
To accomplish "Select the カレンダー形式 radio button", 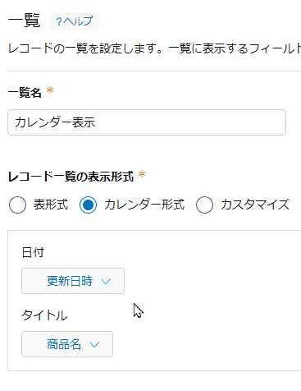I will 88,205.
